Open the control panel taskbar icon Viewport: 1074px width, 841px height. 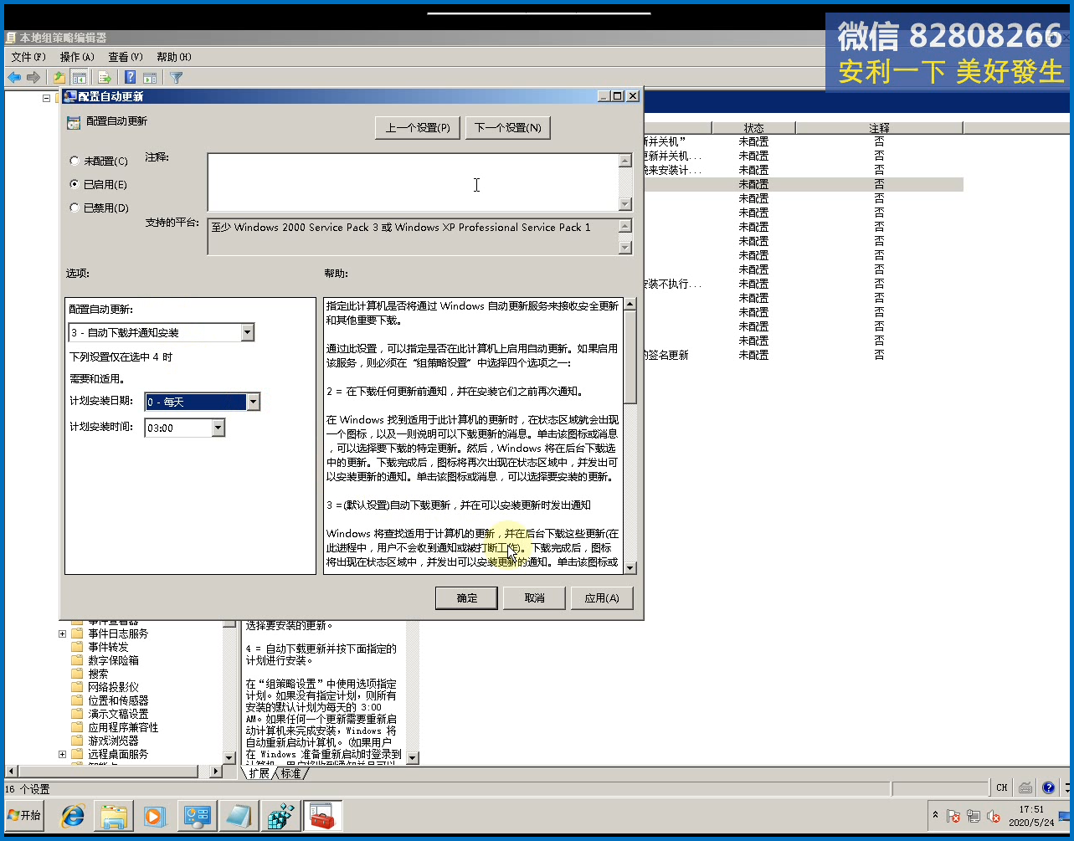coord(198,816)
